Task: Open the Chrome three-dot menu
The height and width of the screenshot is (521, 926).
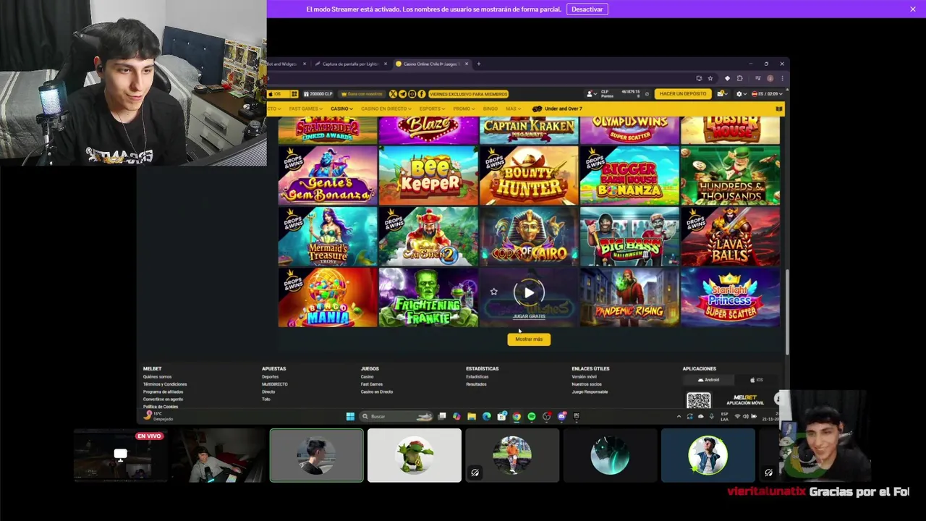Action: pyautogui.click(x=782, y=78)
